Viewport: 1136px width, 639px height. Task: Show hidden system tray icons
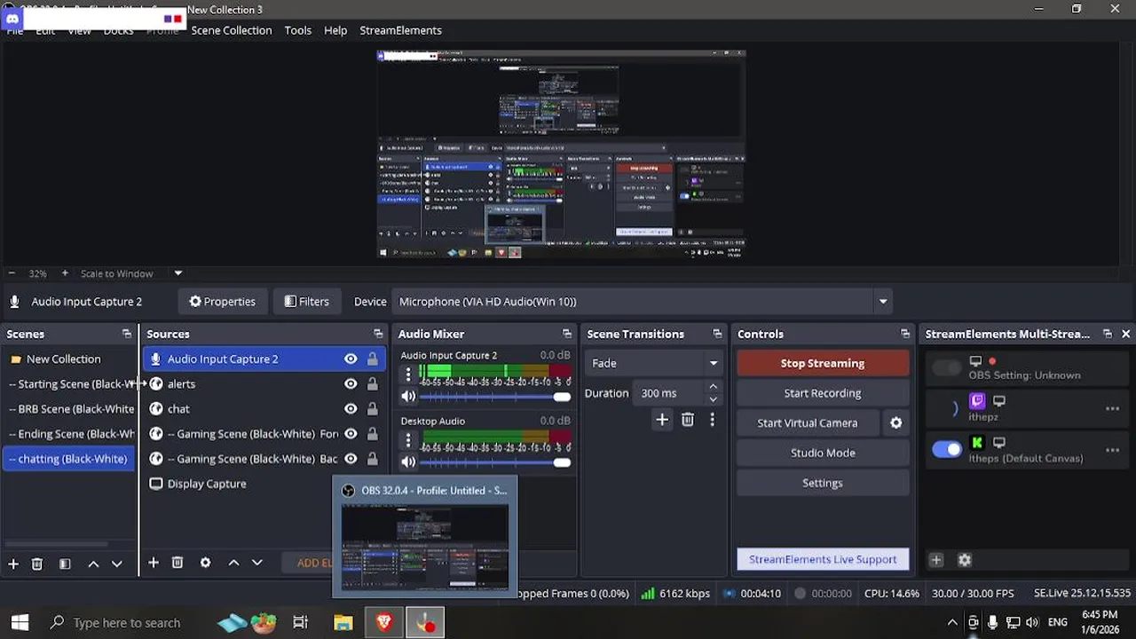click(952, 623)
